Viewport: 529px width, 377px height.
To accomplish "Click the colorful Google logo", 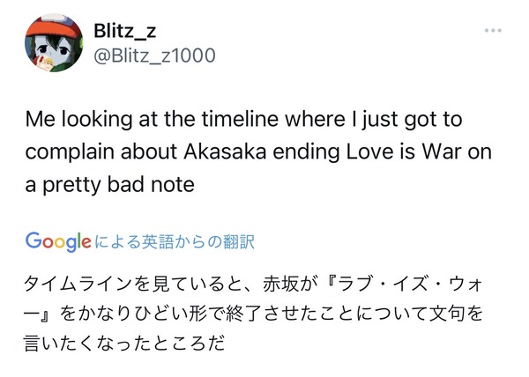I will [x=58, y=242].
